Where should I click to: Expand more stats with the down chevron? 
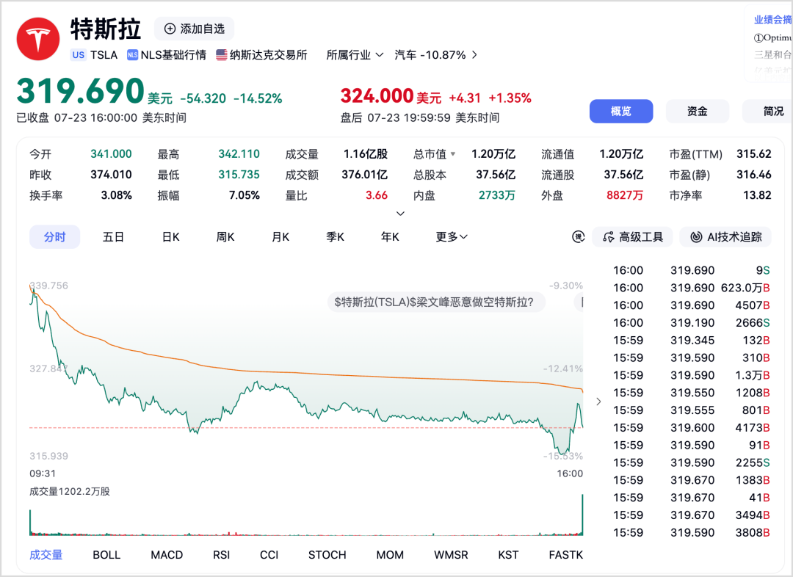400,214
